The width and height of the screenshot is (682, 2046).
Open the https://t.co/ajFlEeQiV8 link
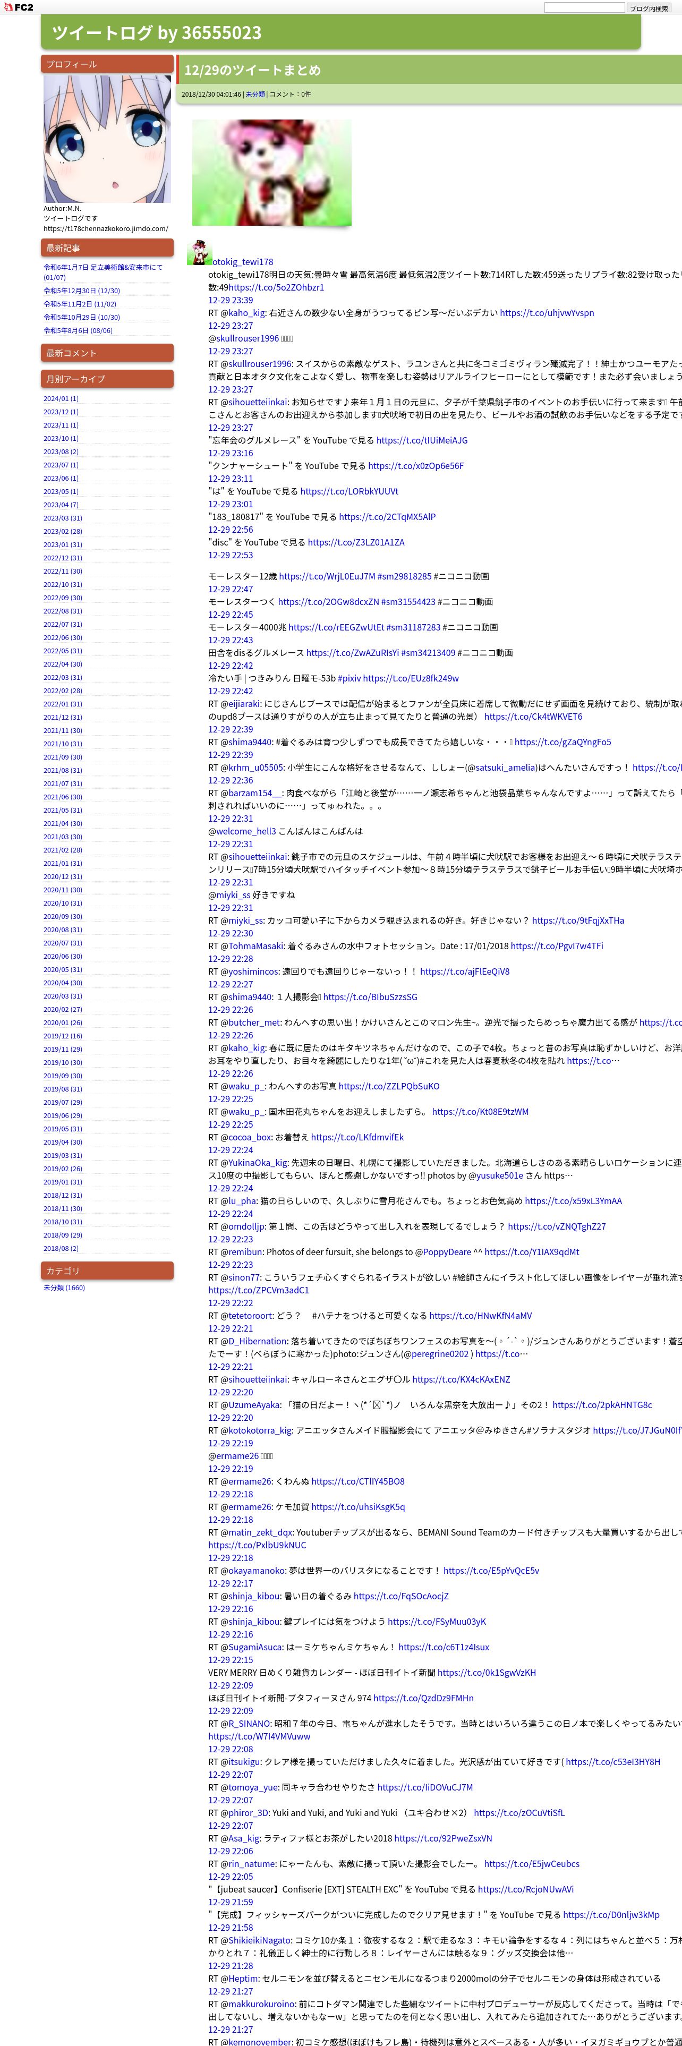point(464,971)
